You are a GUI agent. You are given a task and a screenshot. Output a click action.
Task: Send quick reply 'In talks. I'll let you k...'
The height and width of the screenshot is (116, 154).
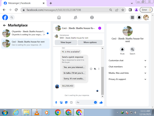(74, 73)
